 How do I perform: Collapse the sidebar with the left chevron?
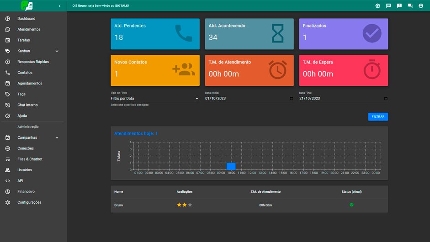tap(59, 6)
